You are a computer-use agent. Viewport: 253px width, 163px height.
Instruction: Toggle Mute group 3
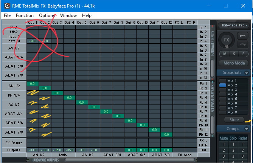coord(224,156)
